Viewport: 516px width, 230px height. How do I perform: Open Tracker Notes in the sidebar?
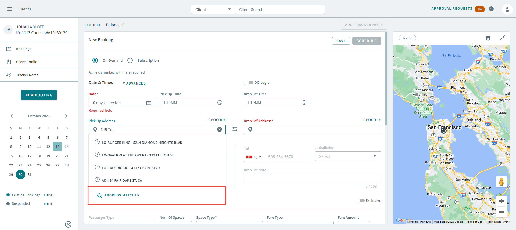coord(27,75)
